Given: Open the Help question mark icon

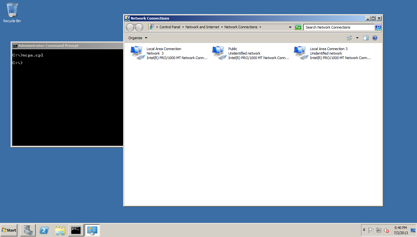Looking at the screenshot, I should [375, 38].
